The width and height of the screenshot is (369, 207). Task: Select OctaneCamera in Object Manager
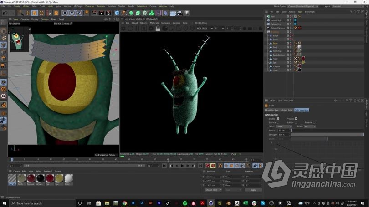click(277, 28)
